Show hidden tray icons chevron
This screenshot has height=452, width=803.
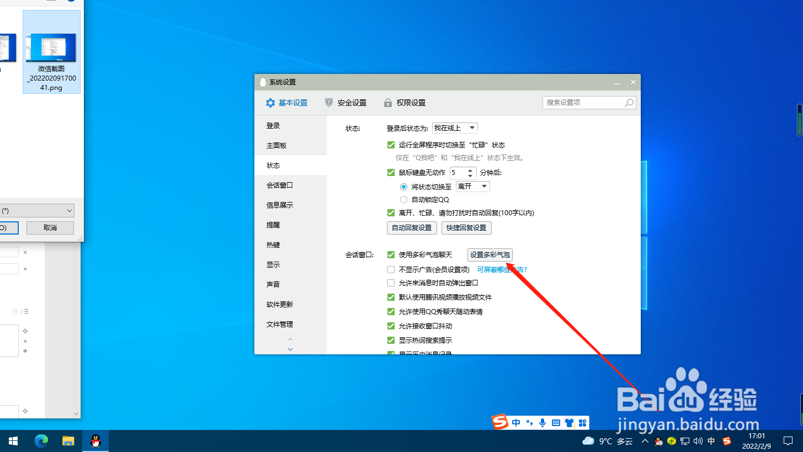pyautogui.click(x=645, y=441)
